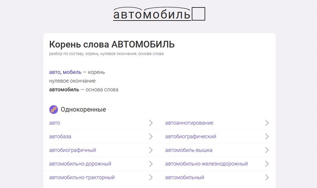317x188 pixels.
Task: Open the chevron next to автомобильно-тракторный
Action: 151,177
